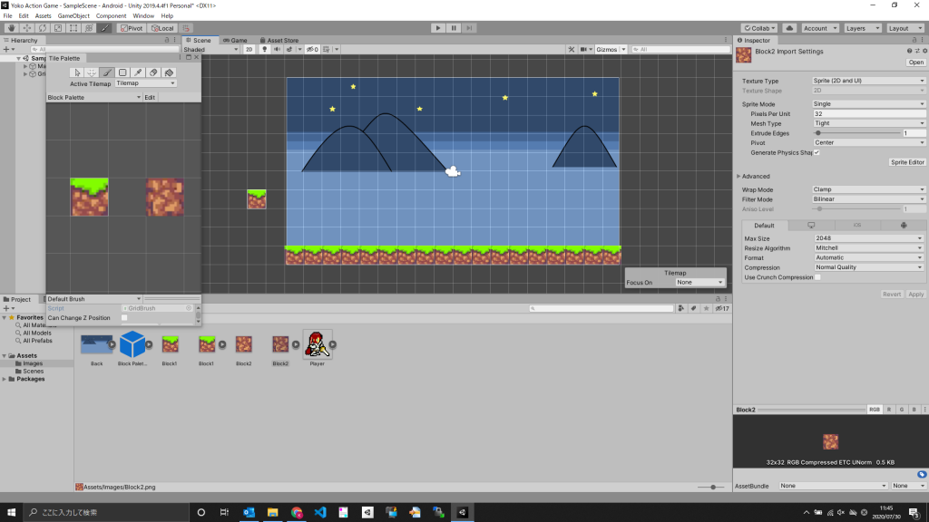The height and width of the screenshot is (522, 929).
Task: Select the Transform tool in main toolbar
Action: coord(89,28)
